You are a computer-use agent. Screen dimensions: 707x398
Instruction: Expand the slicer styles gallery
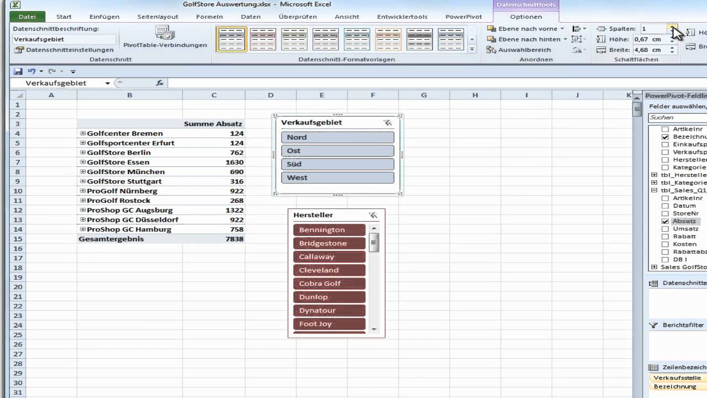[x=472, y=49]
